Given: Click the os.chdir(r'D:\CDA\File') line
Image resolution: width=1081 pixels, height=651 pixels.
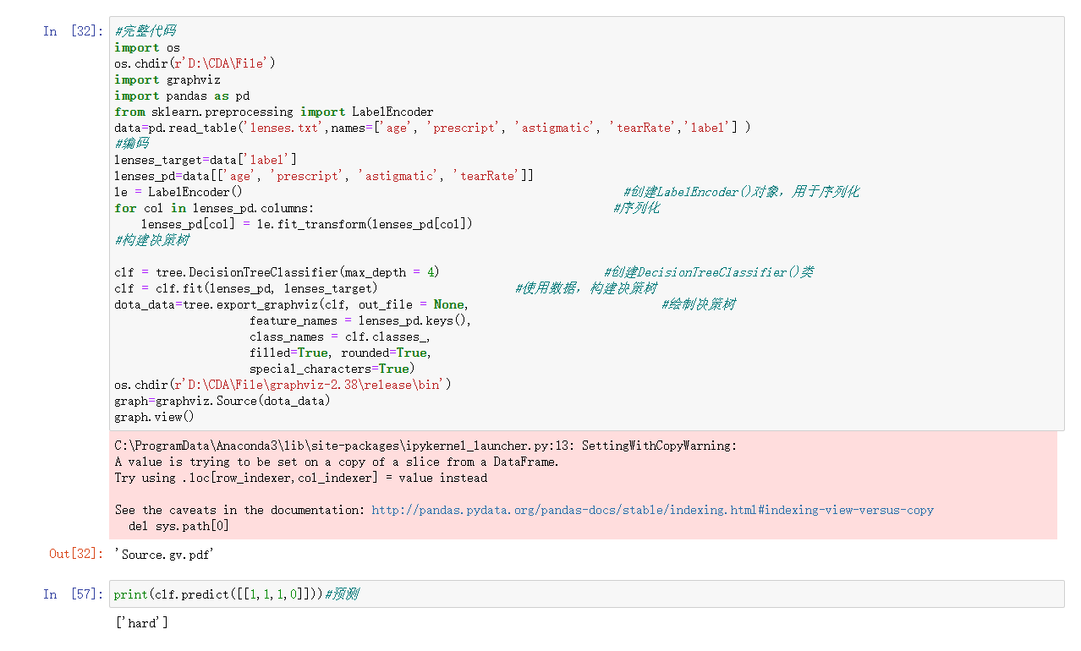Looking at the screenshot, I should coord(195,63).
